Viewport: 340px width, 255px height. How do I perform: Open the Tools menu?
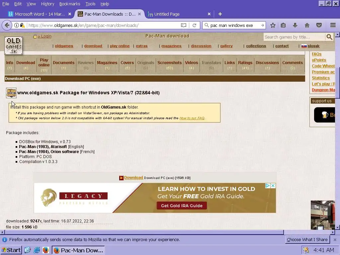90,4
